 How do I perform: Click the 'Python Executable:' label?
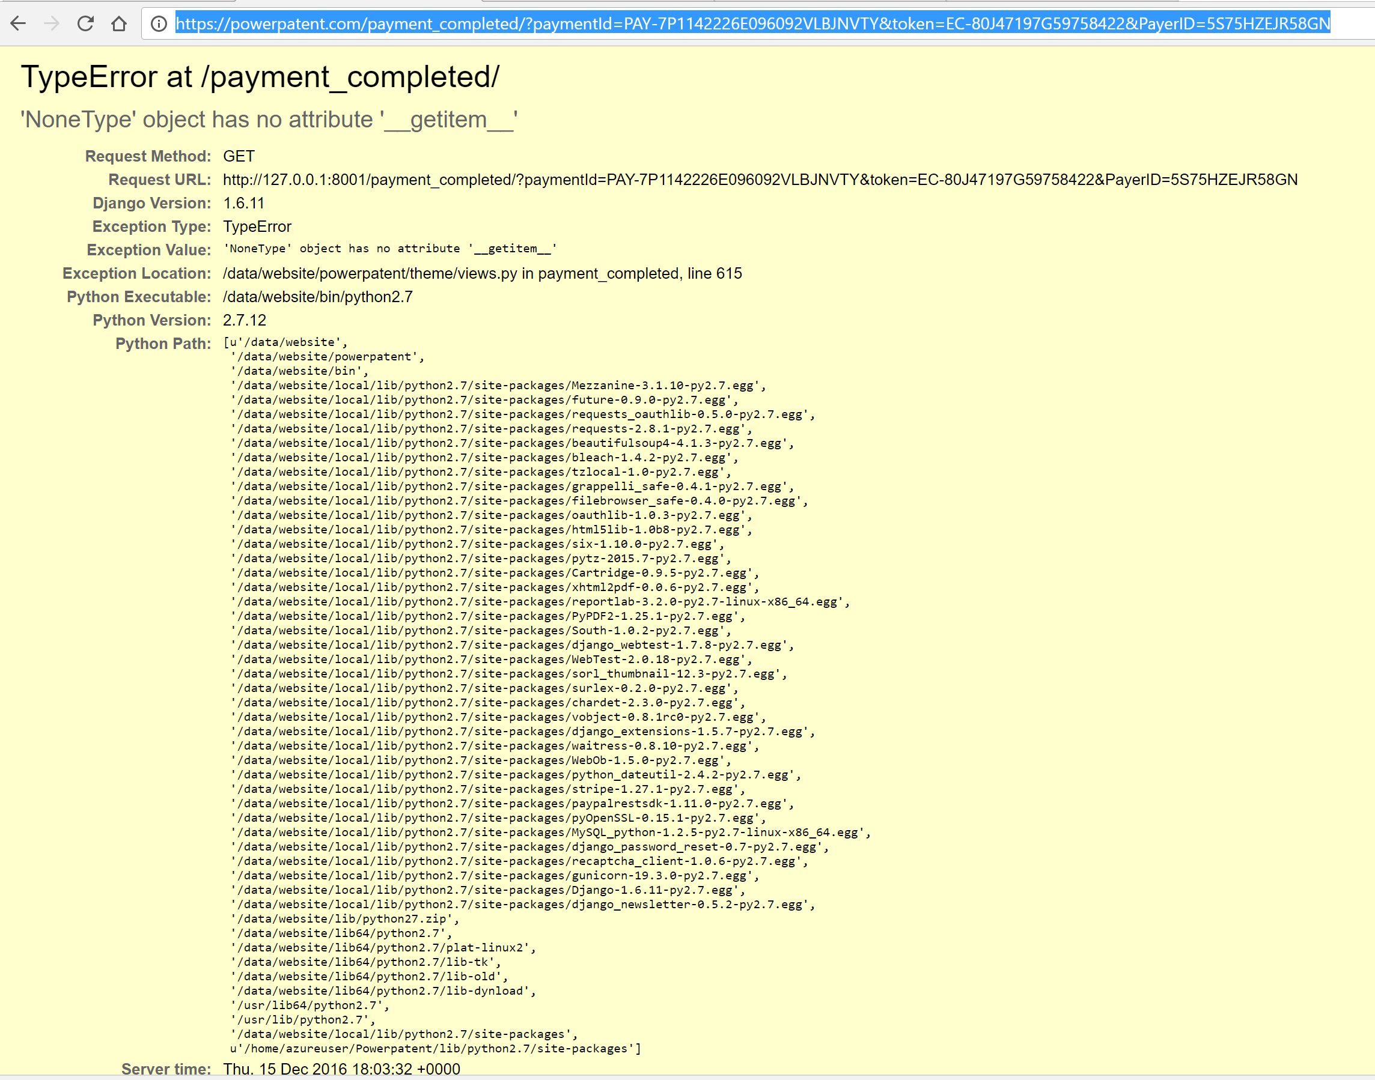(139, 297)
